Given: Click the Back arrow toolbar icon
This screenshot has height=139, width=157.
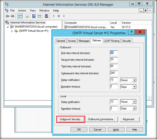Looking at the screenshot, I should pyautogui.click(x=7, y=16).
